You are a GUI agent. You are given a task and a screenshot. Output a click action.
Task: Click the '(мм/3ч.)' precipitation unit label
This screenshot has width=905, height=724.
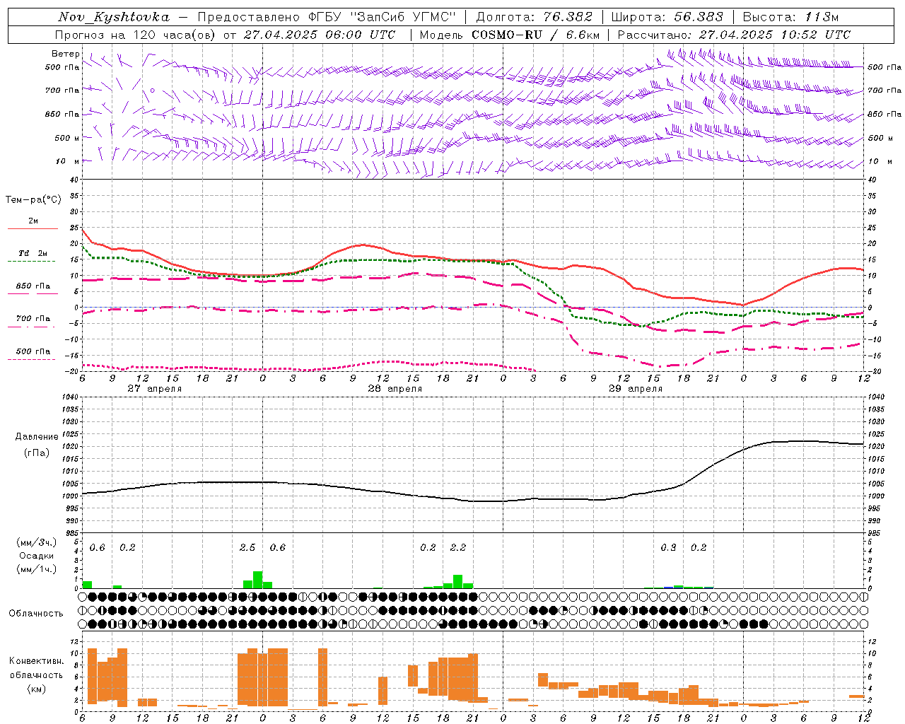[37, 542]
